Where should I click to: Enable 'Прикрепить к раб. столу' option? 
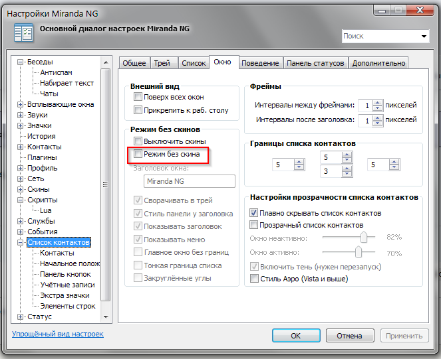(138, 109)
